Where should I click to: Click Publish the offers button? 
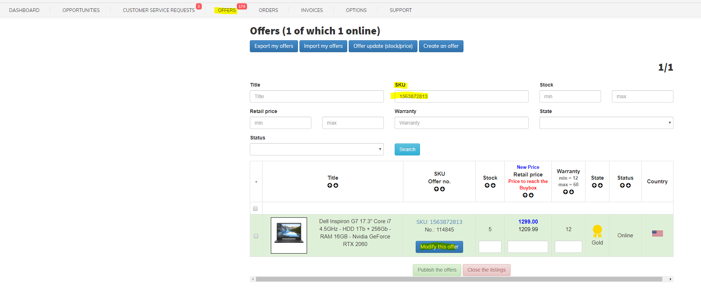437,270
